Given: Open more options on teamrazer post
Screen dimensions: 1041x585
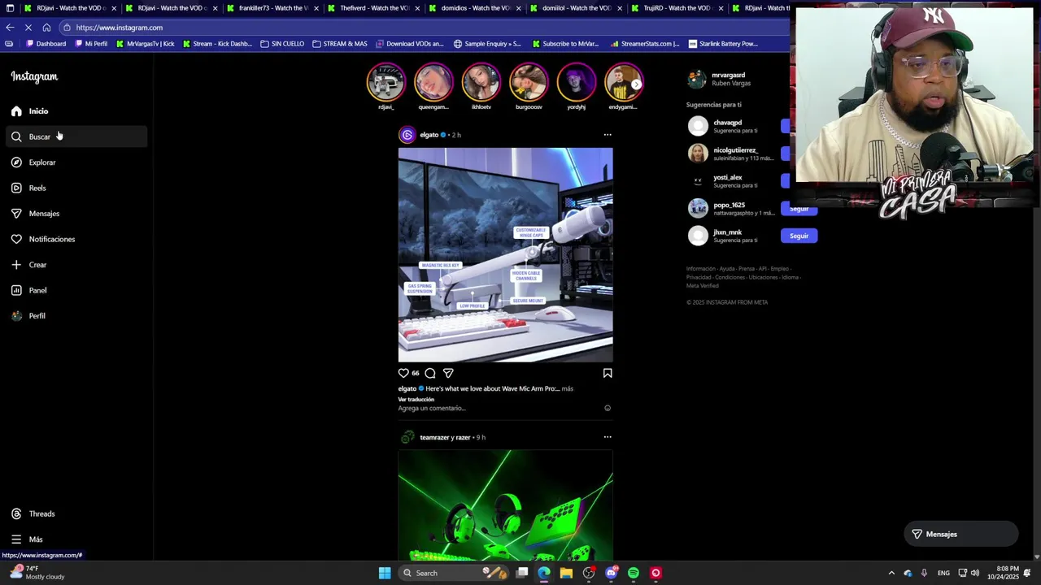Looking at the screenshot, I should point(608,437).
